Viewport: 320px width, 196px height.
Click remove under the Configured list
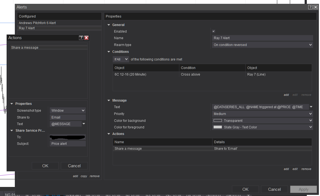coord(95,176)
